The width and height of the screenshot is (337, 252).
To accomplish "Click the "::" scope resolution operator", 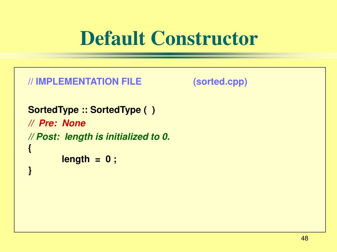I will tap(85, 110).
